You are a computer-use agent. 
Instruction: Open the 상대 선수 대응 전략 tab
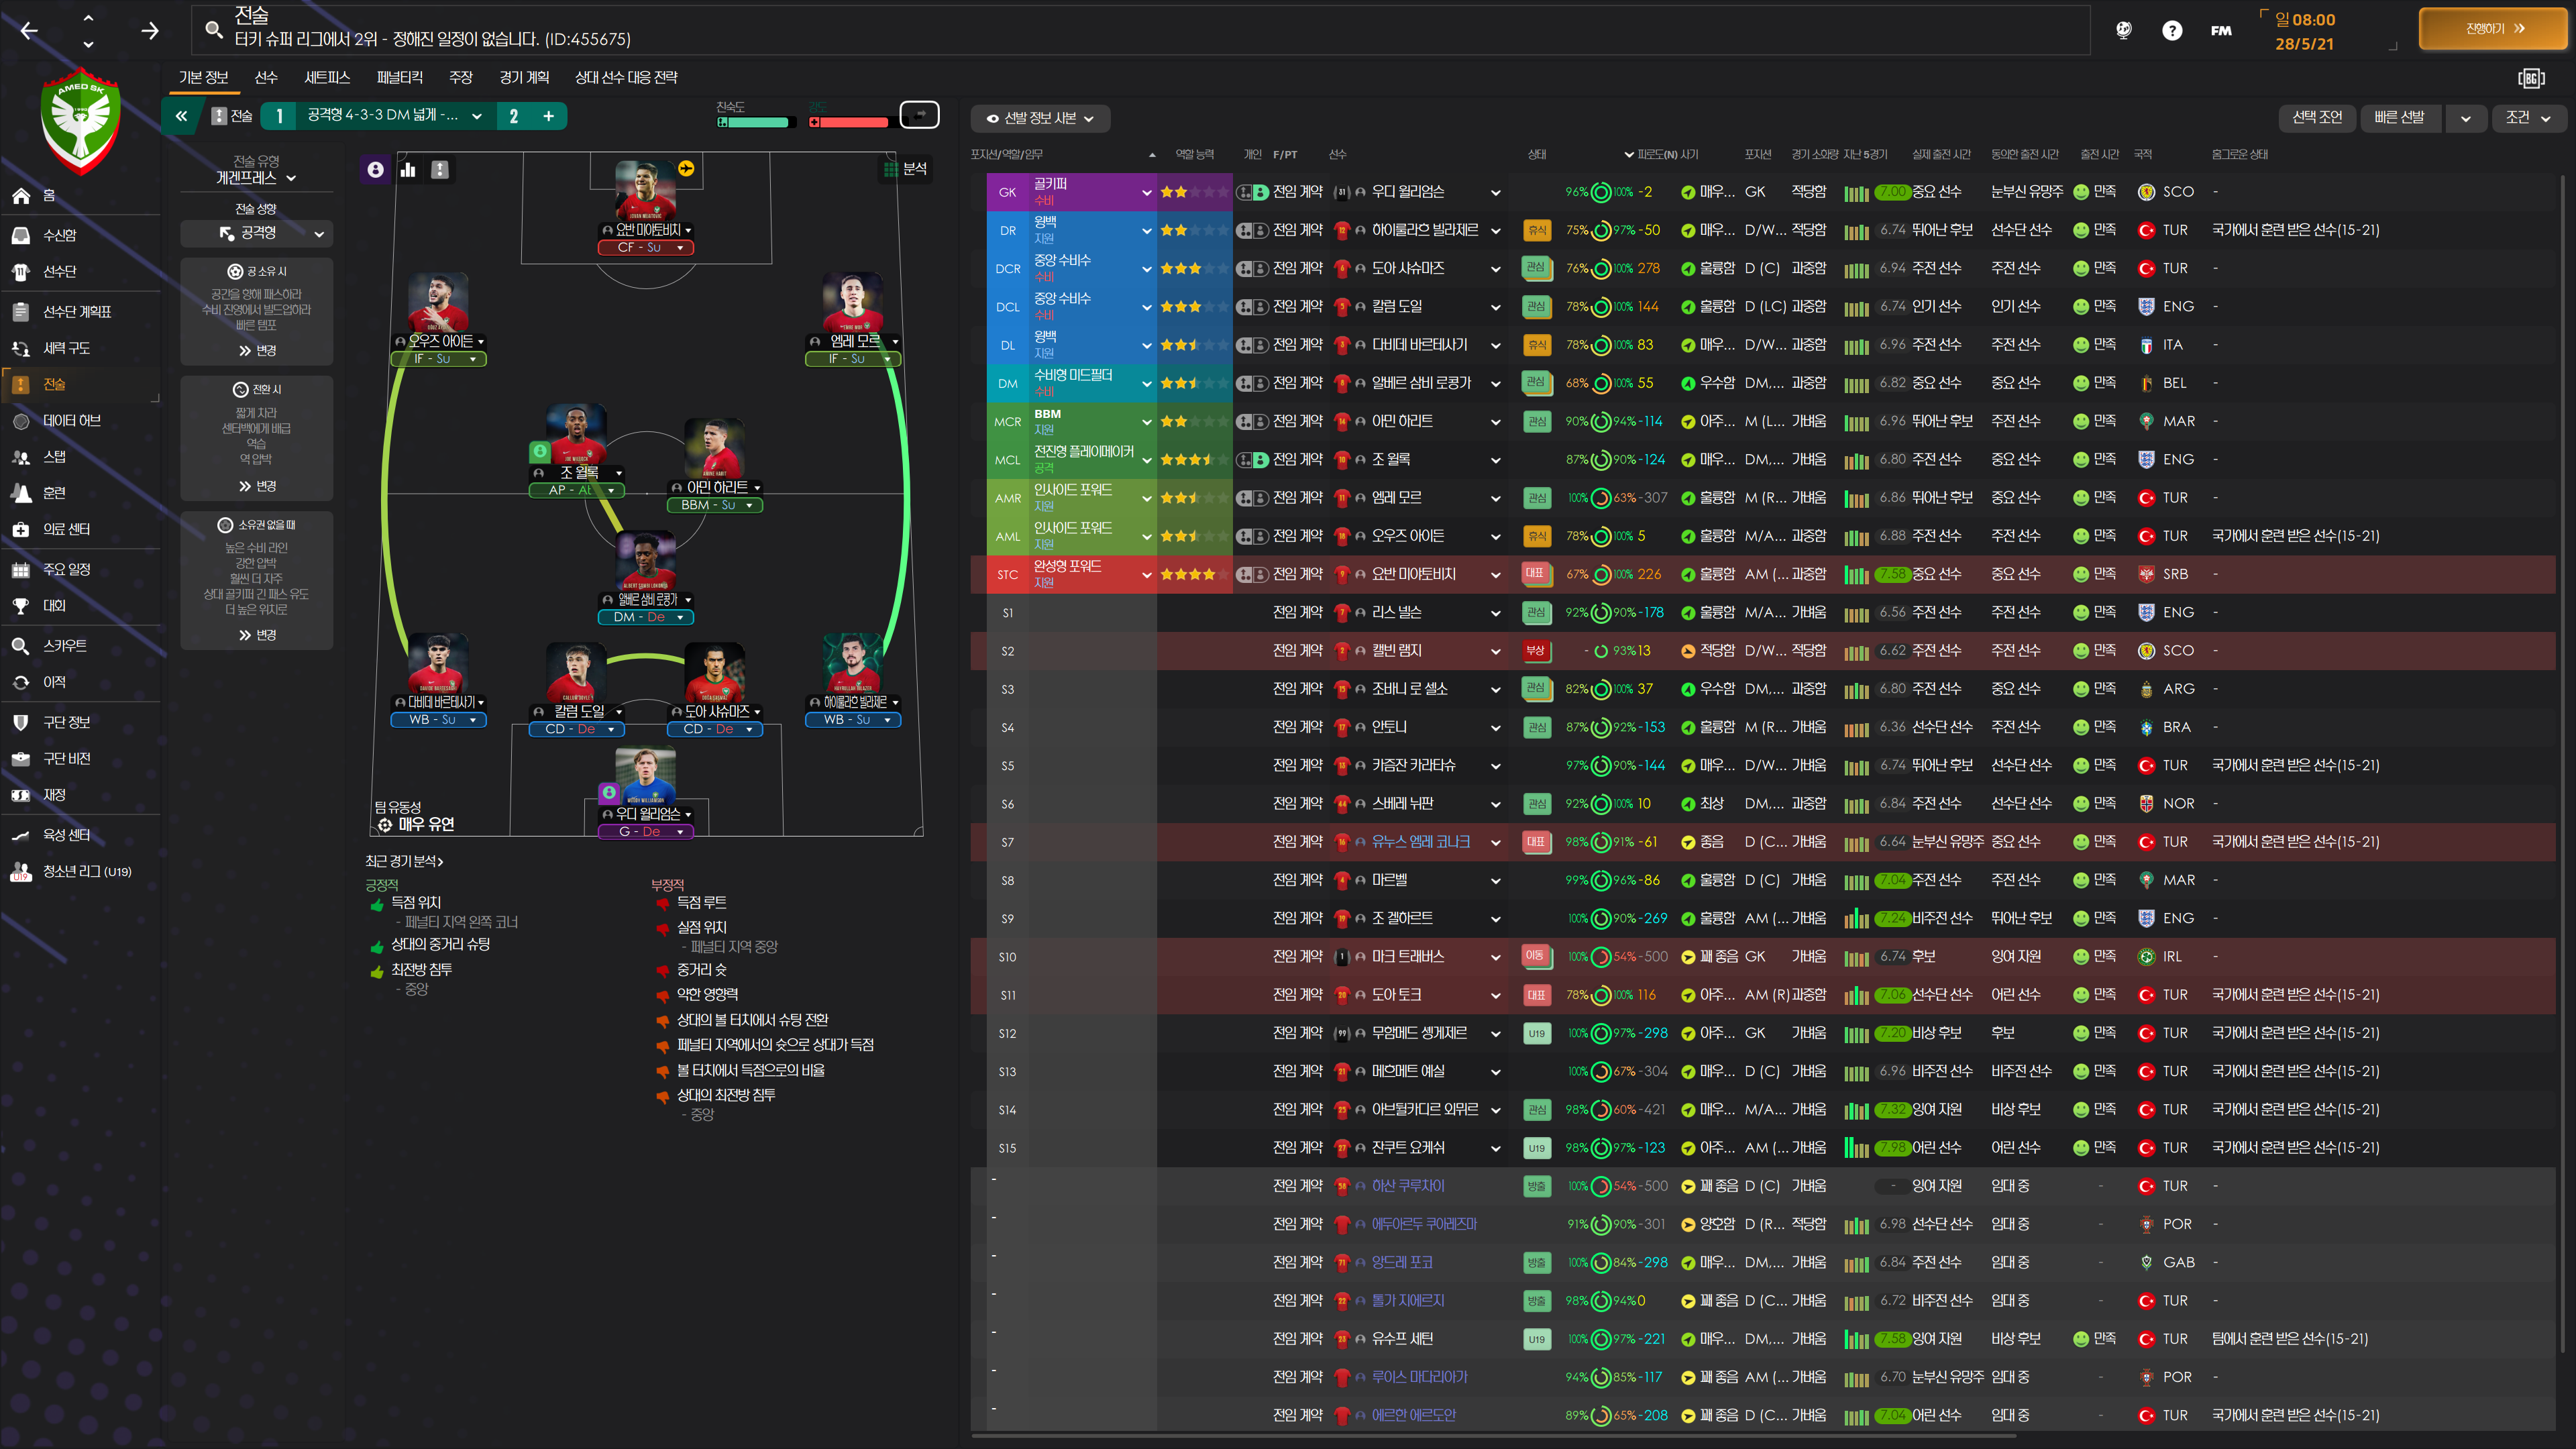pyautogui.click(x=626, y=77)
